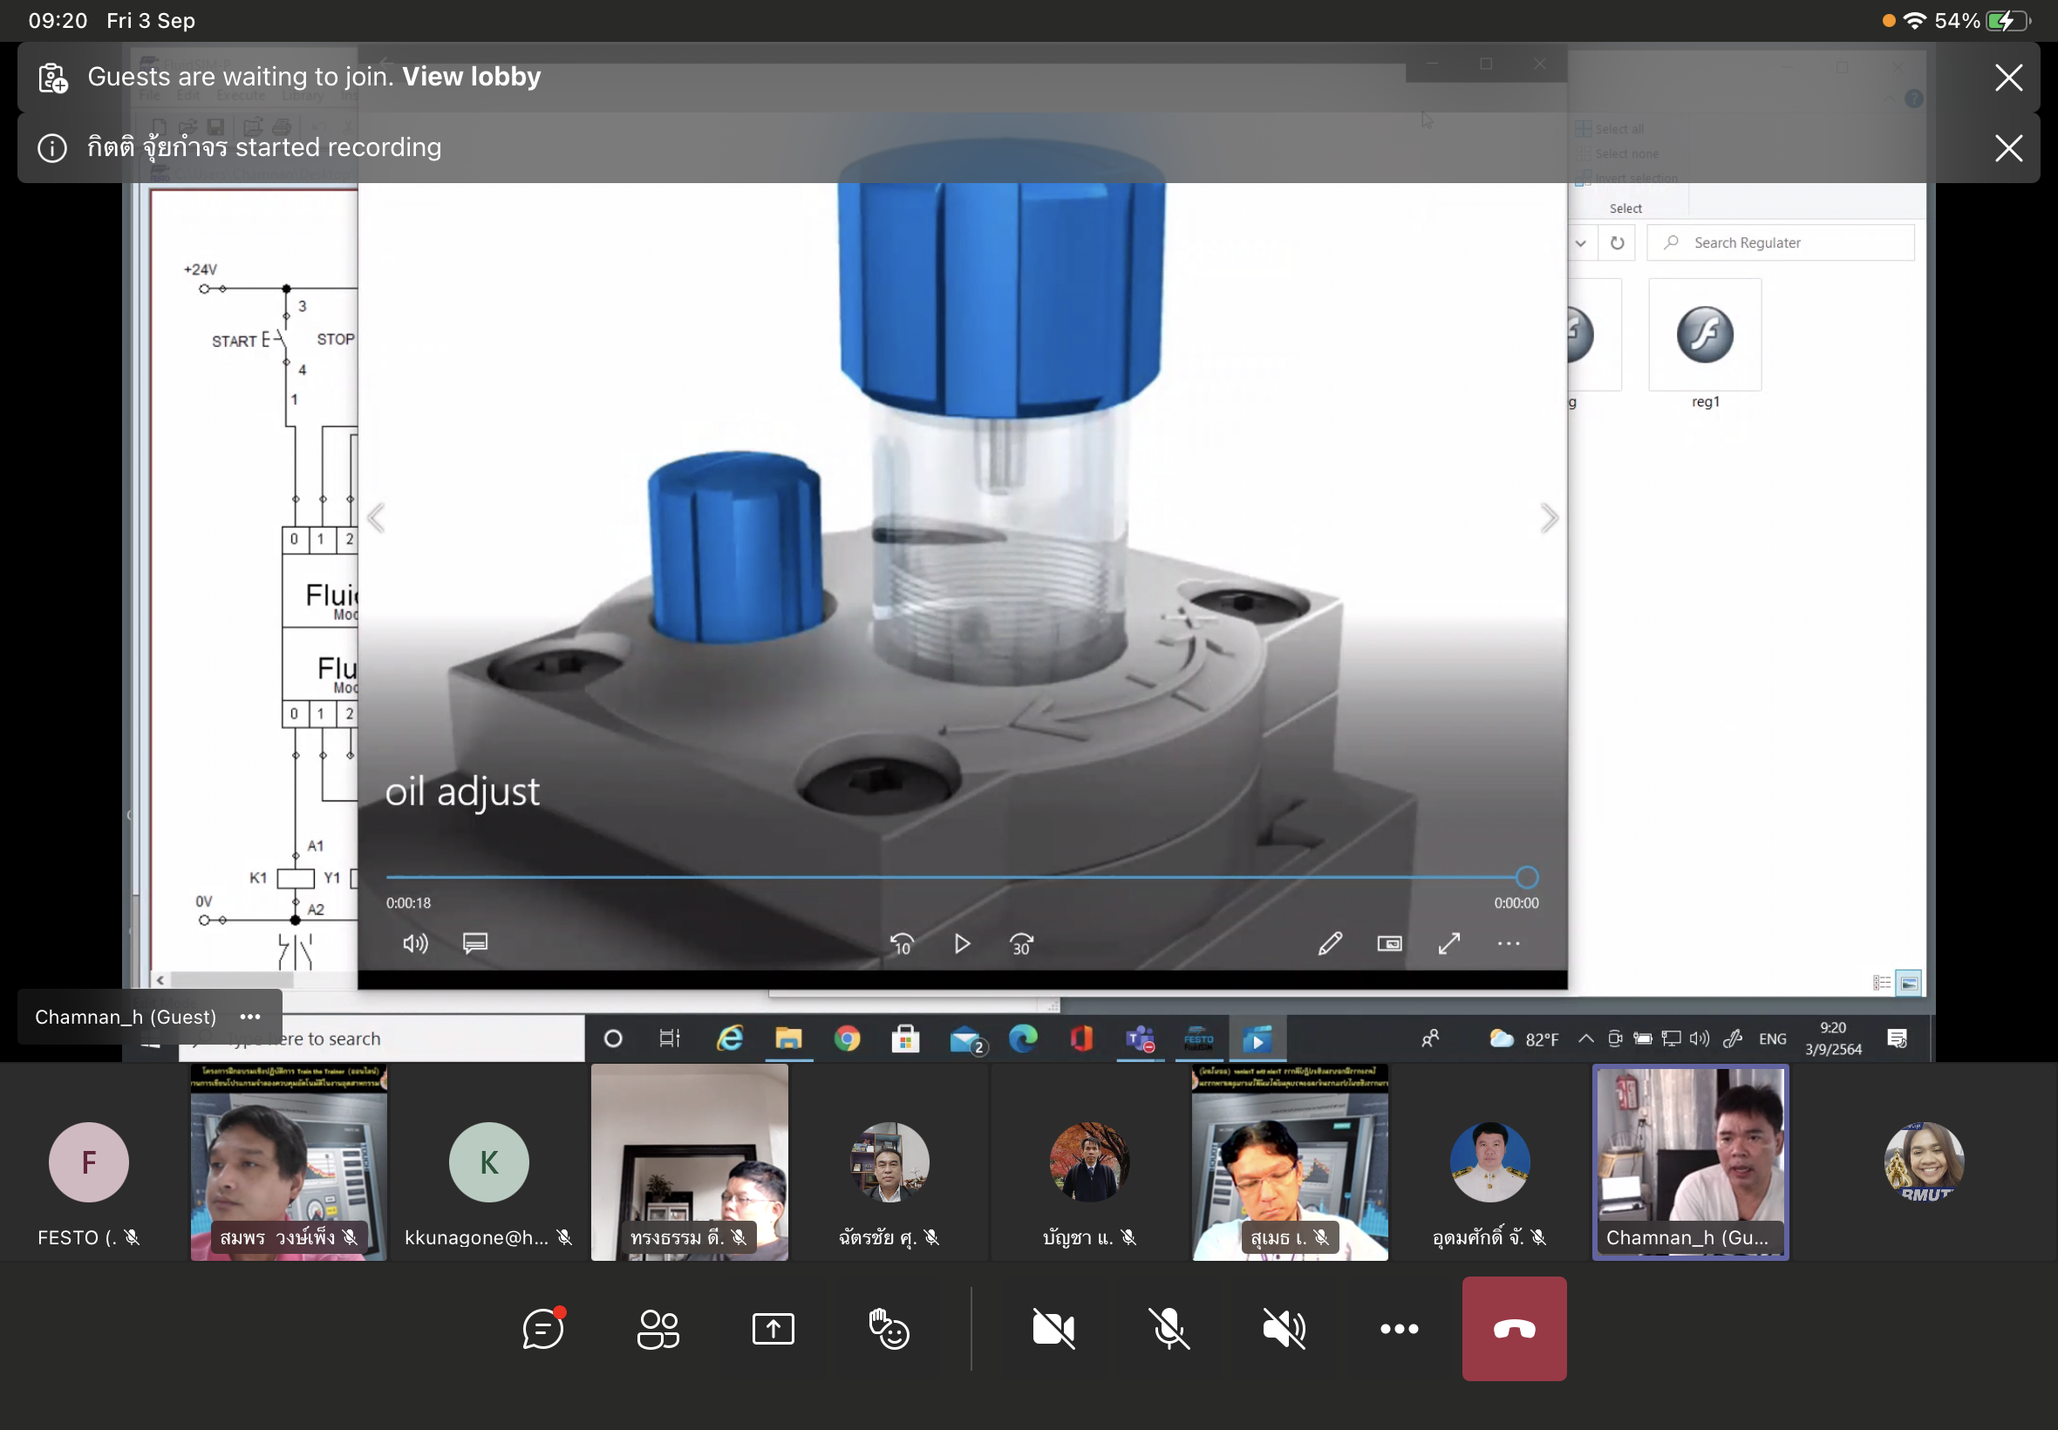The image size is (2058, 1430).
Task: Expand the address bar history dropdown
Action: pos(1580,242)
